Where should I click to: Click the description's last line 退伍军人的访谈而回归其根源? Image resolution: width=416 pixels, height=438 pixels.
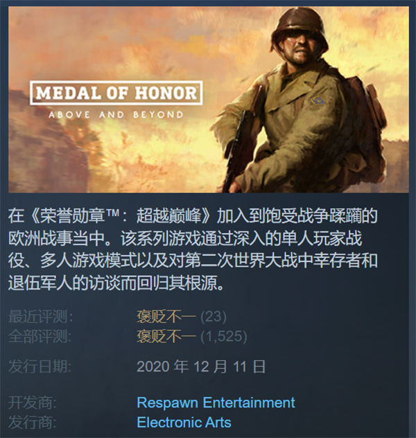(x=116, y=283)
